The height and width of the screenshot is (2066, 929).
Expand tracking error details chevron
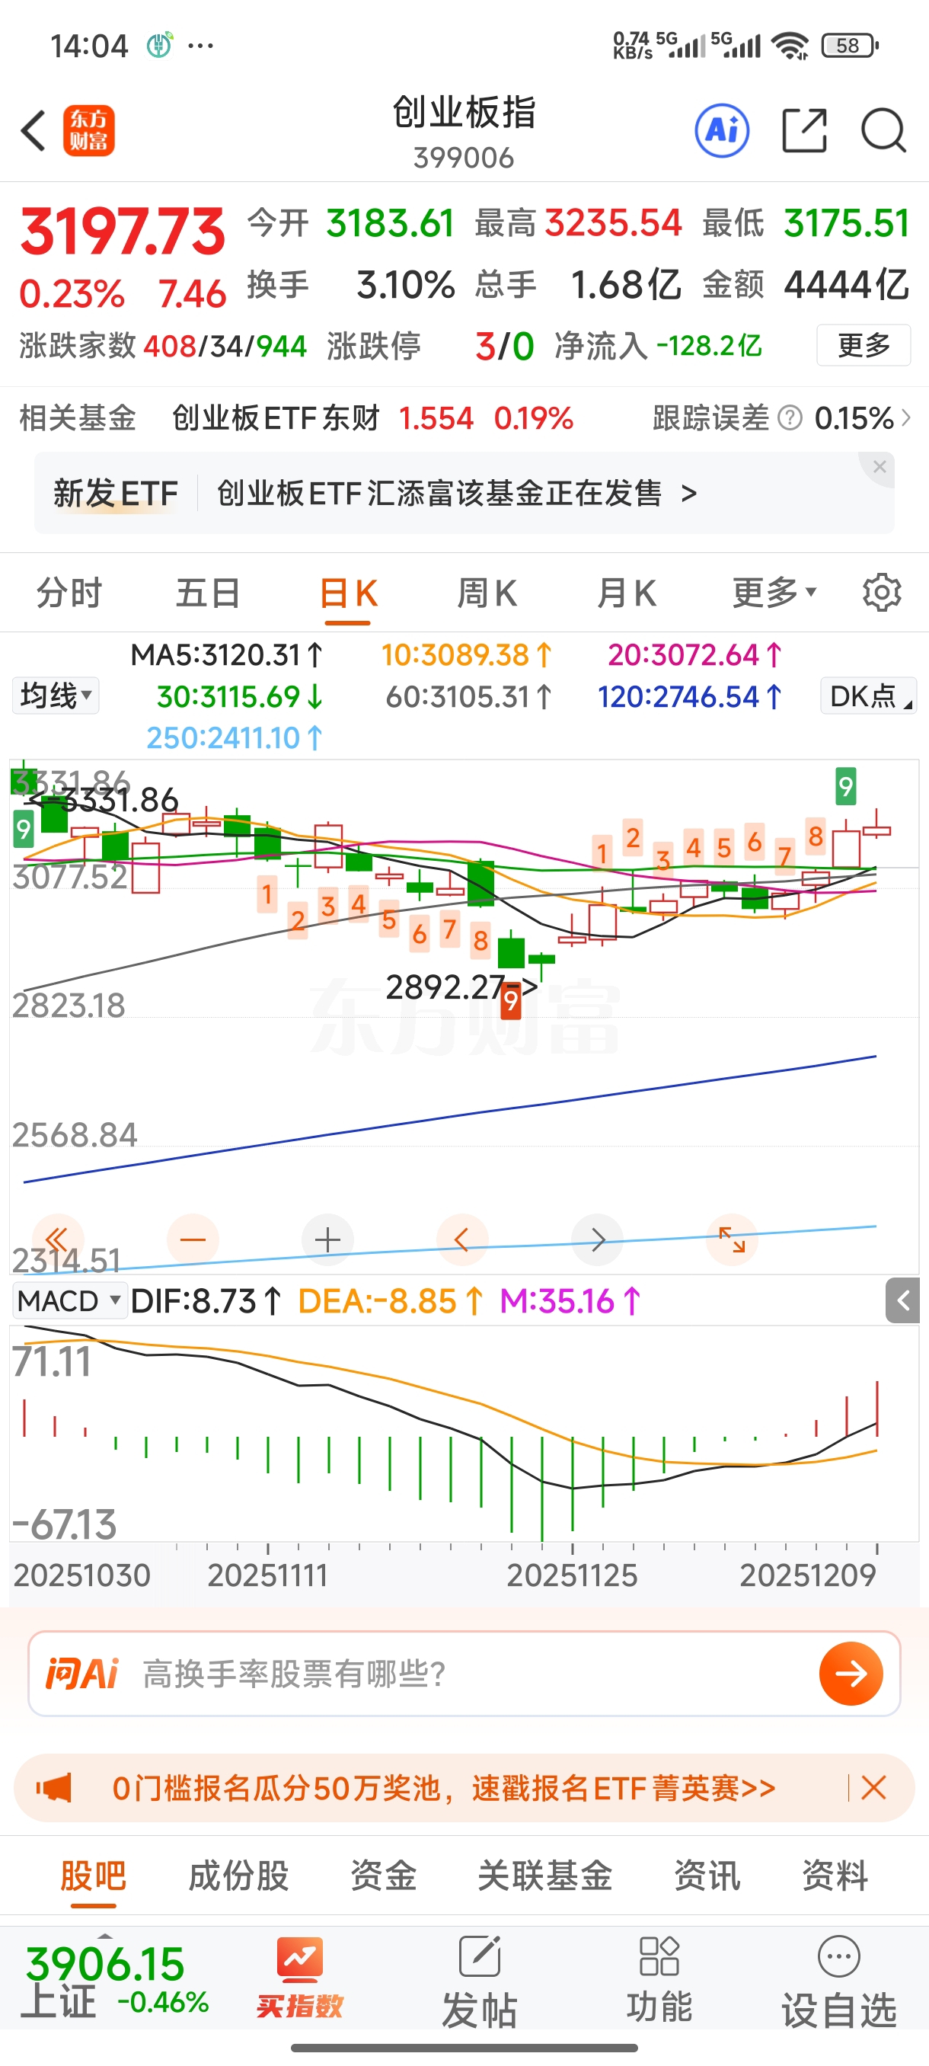click(905, 418)
